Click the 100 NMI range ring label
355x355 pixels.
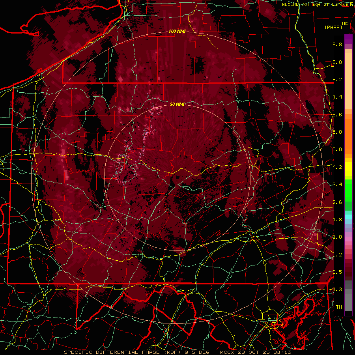(177, 31)
